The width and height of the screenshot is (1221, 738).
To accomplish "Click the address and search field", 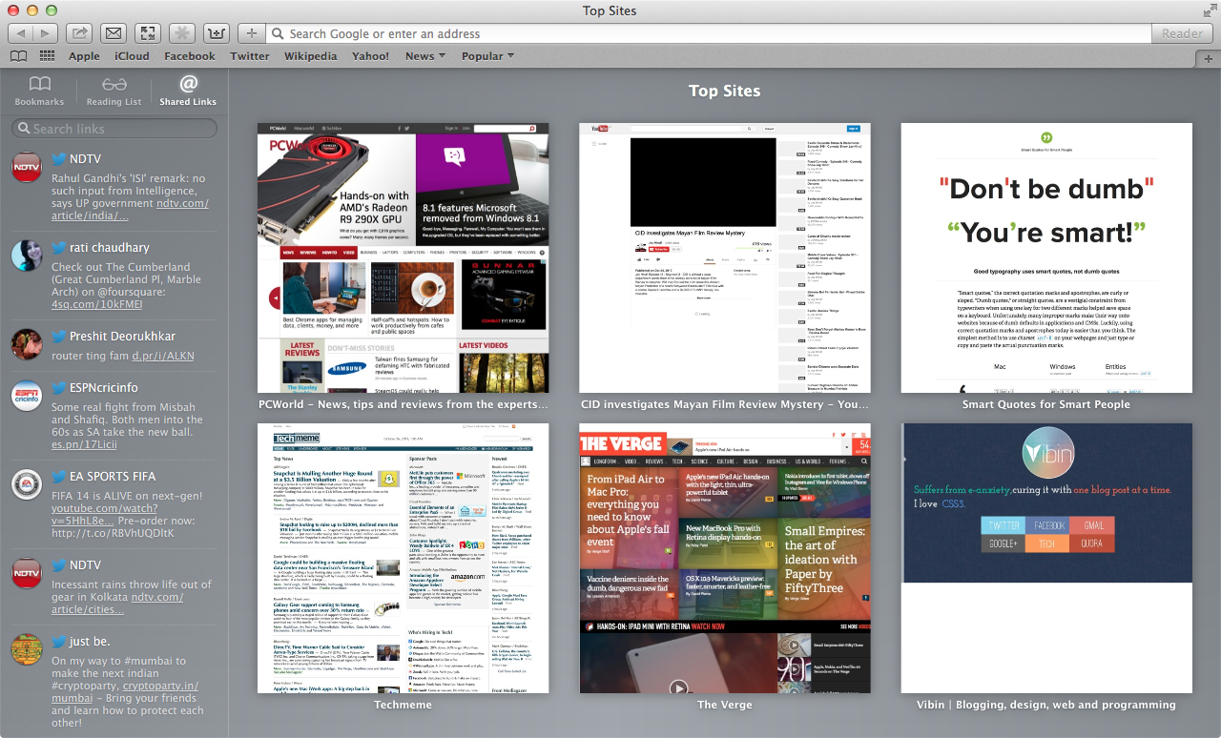I will (710, 33).
